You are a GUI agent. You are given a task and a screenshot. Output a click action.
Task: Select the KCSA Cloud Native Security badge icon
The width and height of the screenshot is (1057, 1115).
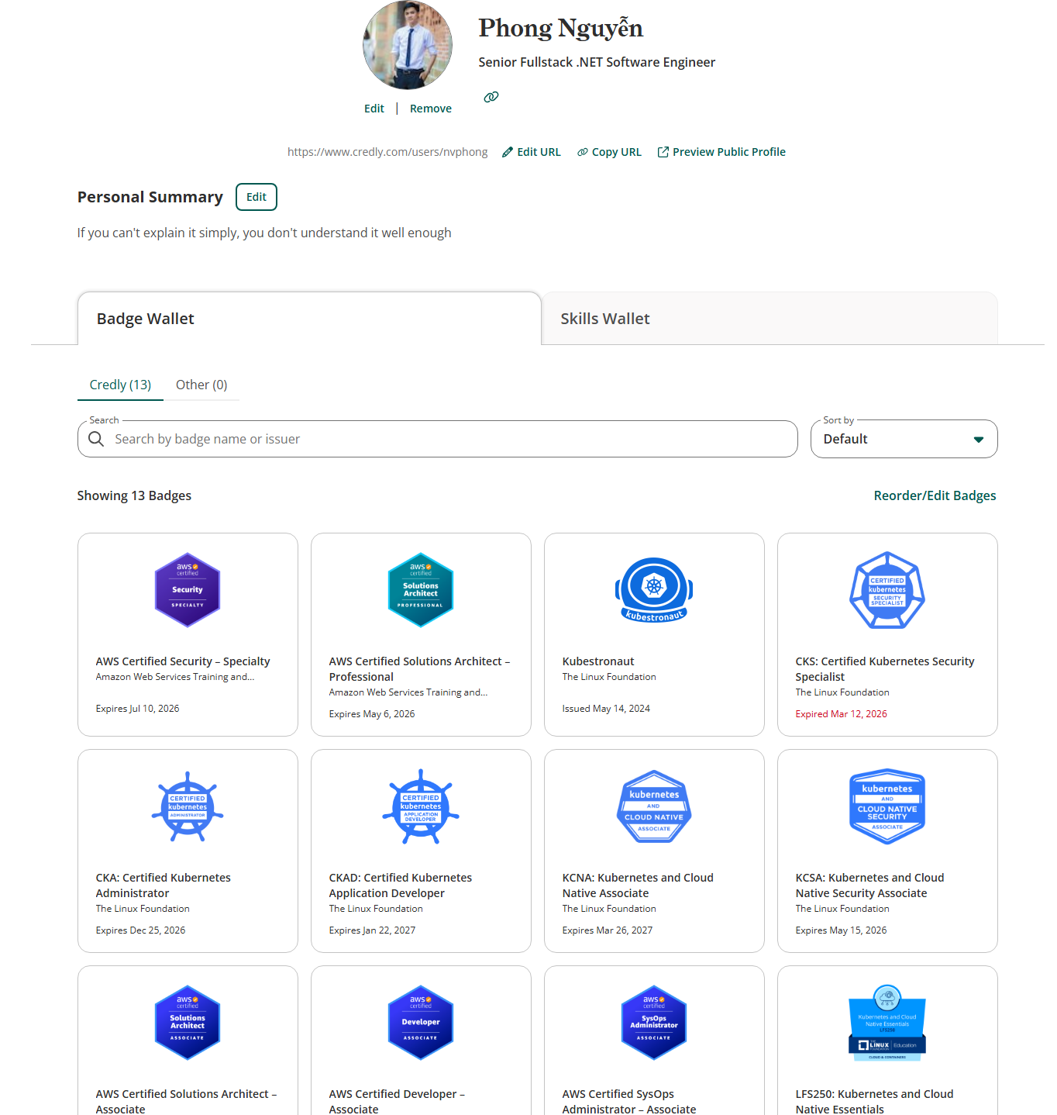887,806
